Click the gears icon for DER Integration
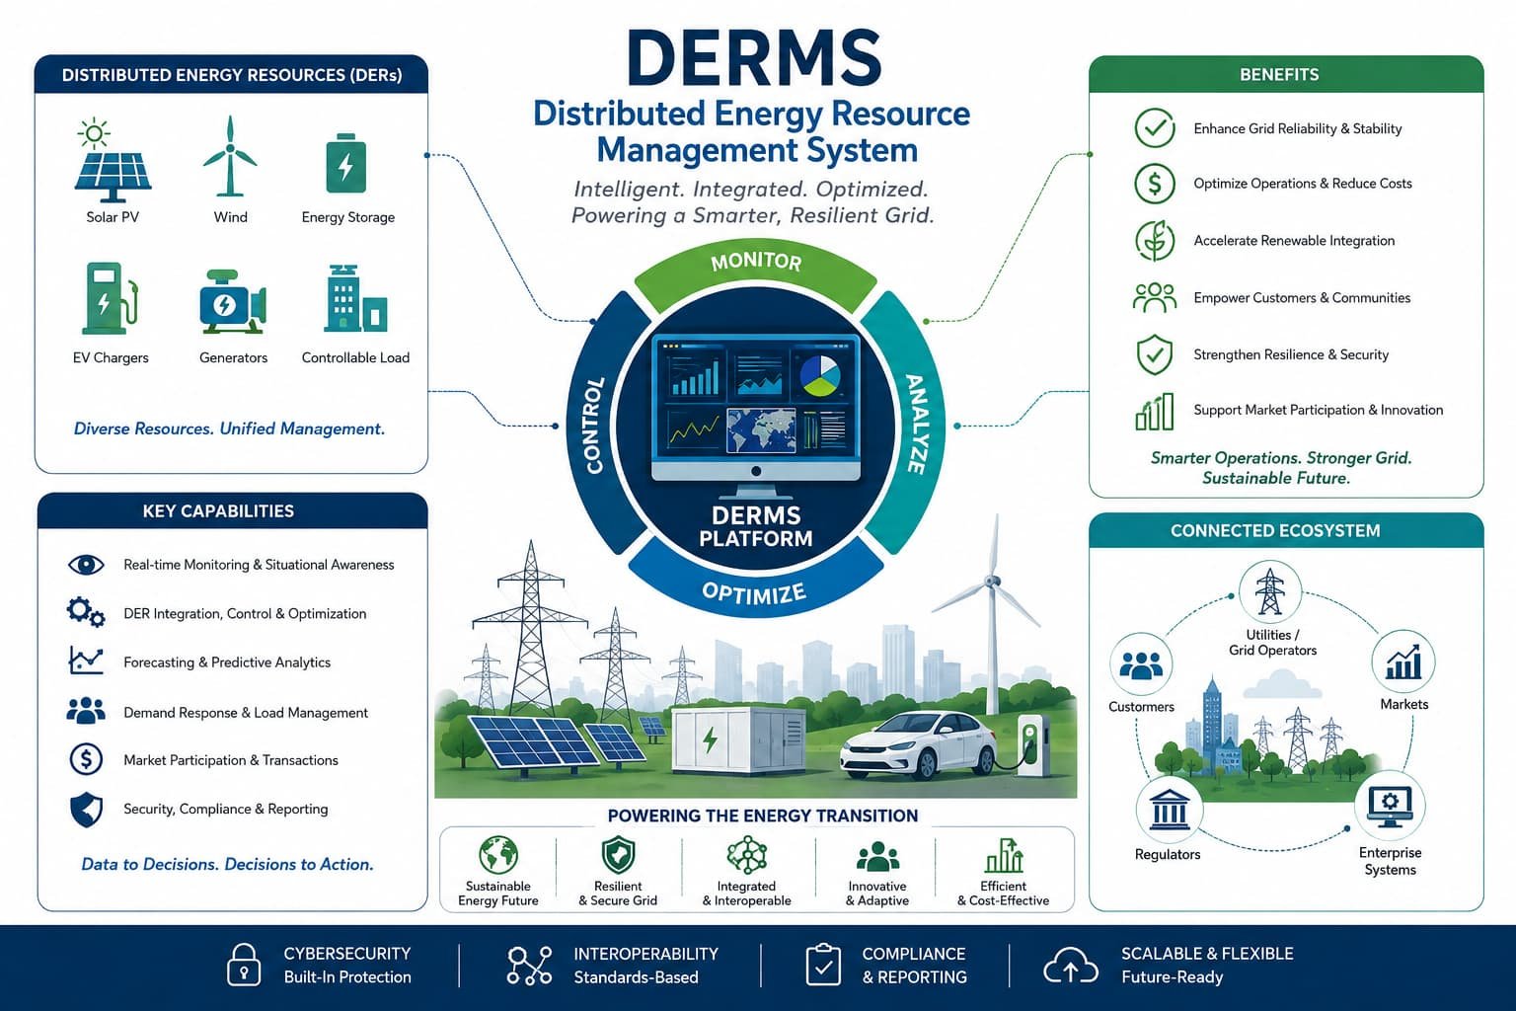 click(x=86, y=612)
